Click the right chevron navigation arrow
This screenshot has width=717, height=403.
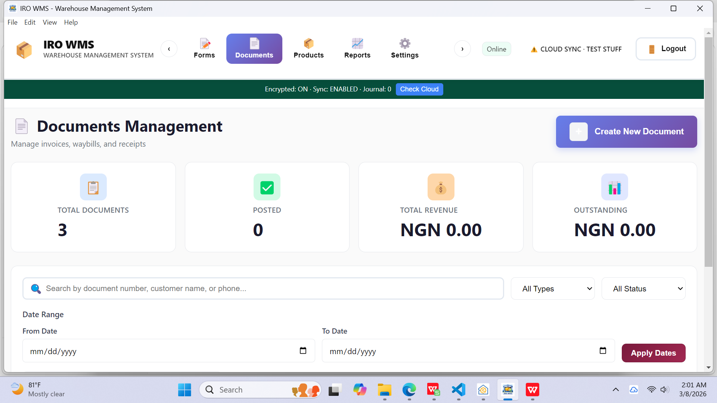(463, 49)
